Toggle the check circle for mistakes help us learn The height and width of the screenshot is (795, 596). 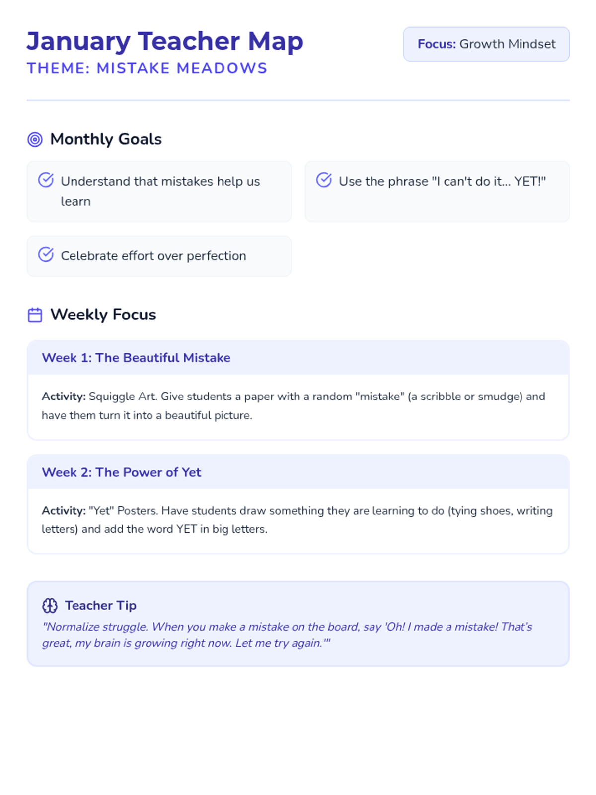pyautogui.click(x=46, y=180)
